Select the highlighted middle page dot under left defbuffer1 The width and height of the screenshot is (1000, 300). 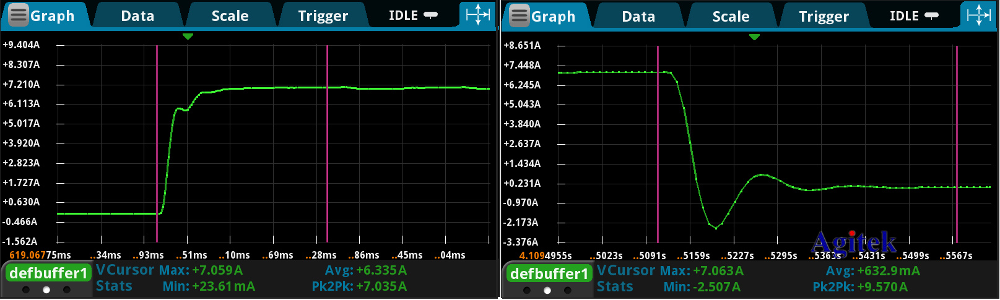46,289
